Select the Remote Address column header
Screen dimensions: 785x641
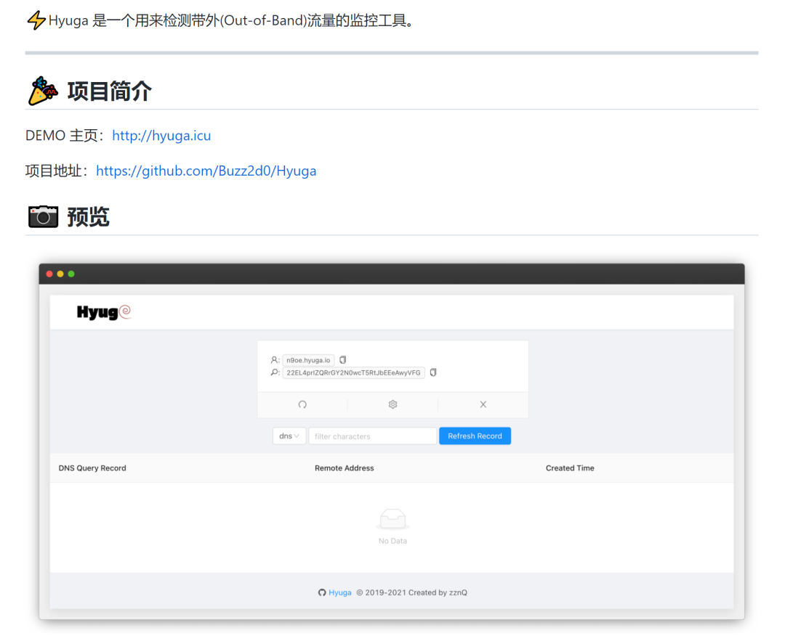point(345,468)
